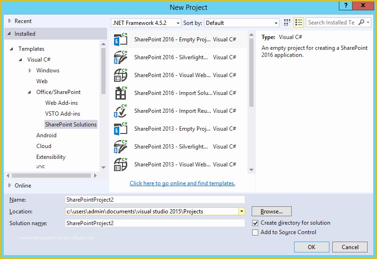The width and height of the screenshot is (377, 259).
Task: Expand the Online section
Action: click(x=9, y=185)
